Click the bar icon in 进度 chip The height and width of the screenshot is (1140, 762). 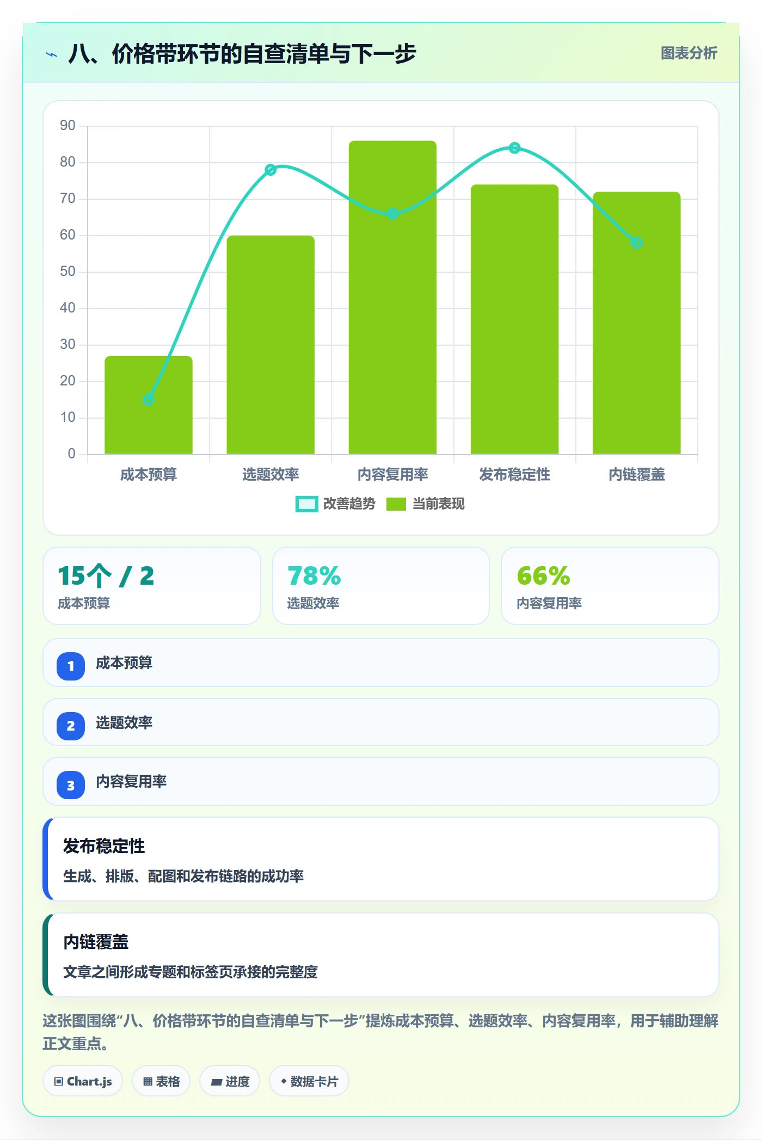(217, 1082)
